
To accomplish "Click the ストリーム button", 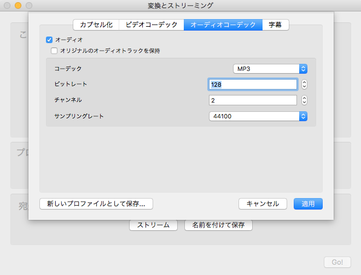I will click(153, 225).
